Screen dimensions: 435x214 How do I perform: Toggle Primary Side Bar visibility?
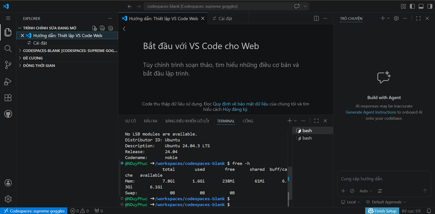click(x=412, y=6)
